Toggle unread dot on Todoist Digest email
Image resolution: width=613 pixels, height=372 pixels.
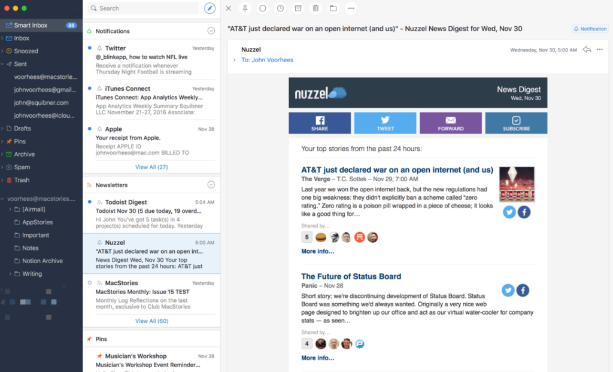pos(90,202)
